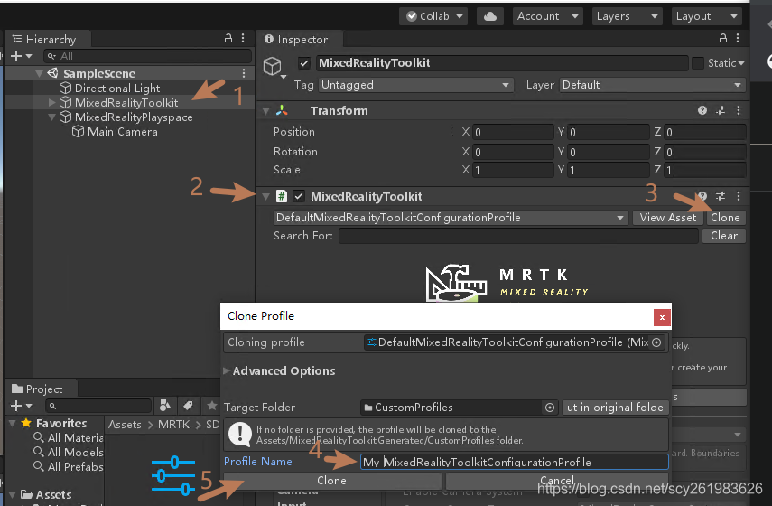
Task: Collapse the Favorites folder tree
Action: (13, 423)
